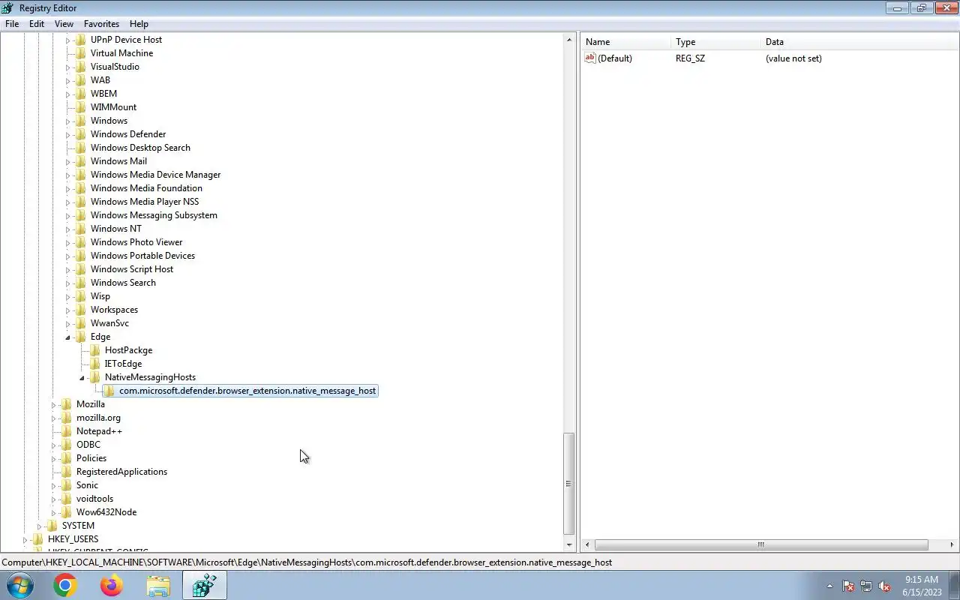Open the Windows Start orb
The image size is (960, 600).
tap(20, 586)
